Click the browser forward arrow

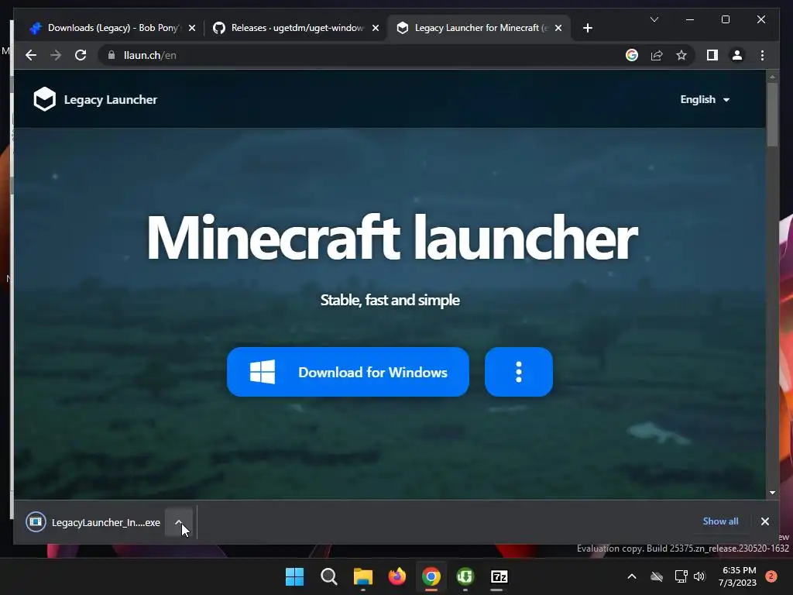coord(56,55)
